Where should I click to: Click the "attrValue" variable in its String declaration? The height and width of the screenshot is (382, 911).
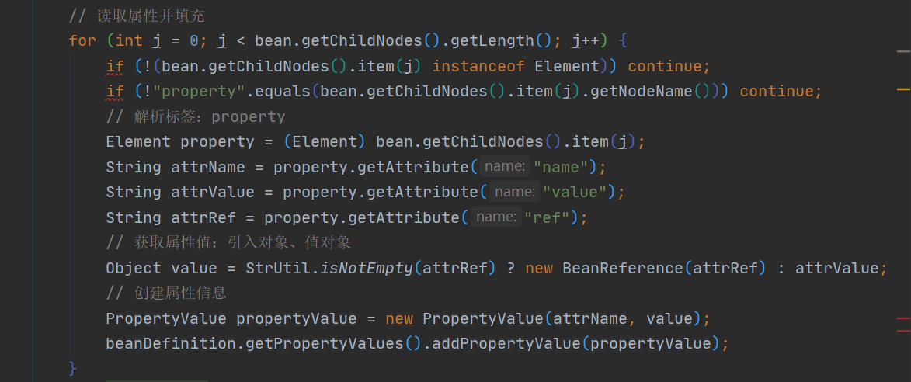pyautogui.click(x=213, y=192)
